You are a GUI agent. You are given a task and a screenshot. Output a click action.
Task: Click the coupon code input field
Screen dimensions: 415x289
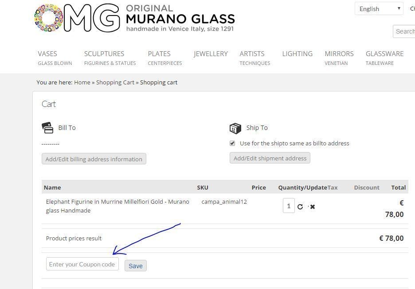click(x=82, y=264)
